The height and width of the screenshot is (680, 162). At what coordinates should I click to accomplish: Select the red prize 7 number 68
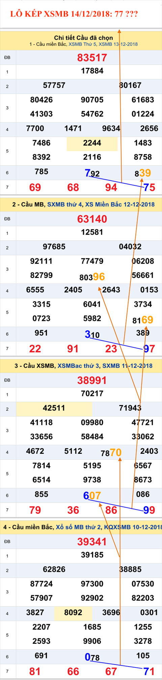(73, 187)
